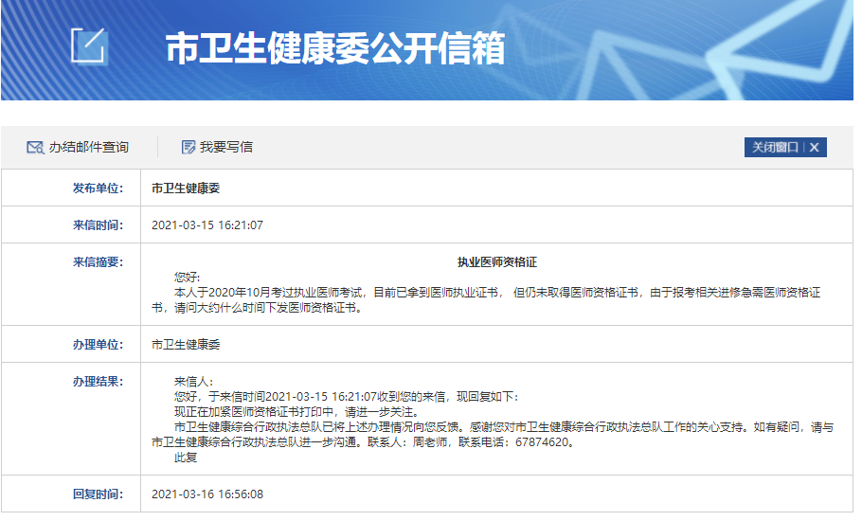Open the 办结邮件查询 link
The height and width of the screenshot is (521, 862).
[88, 147]
